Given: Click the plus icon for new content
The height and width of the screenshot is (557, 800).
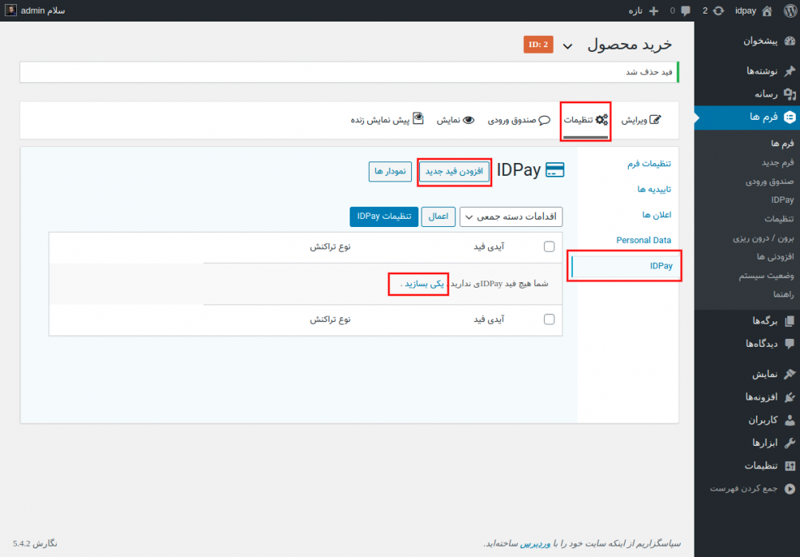Looking at the screenshot, I should coord(654,11).
